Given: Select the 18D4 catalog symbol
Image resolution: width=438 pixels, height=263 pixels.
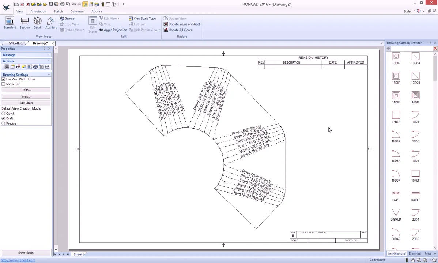Looking at the screenshot, I should pos(415,117).
